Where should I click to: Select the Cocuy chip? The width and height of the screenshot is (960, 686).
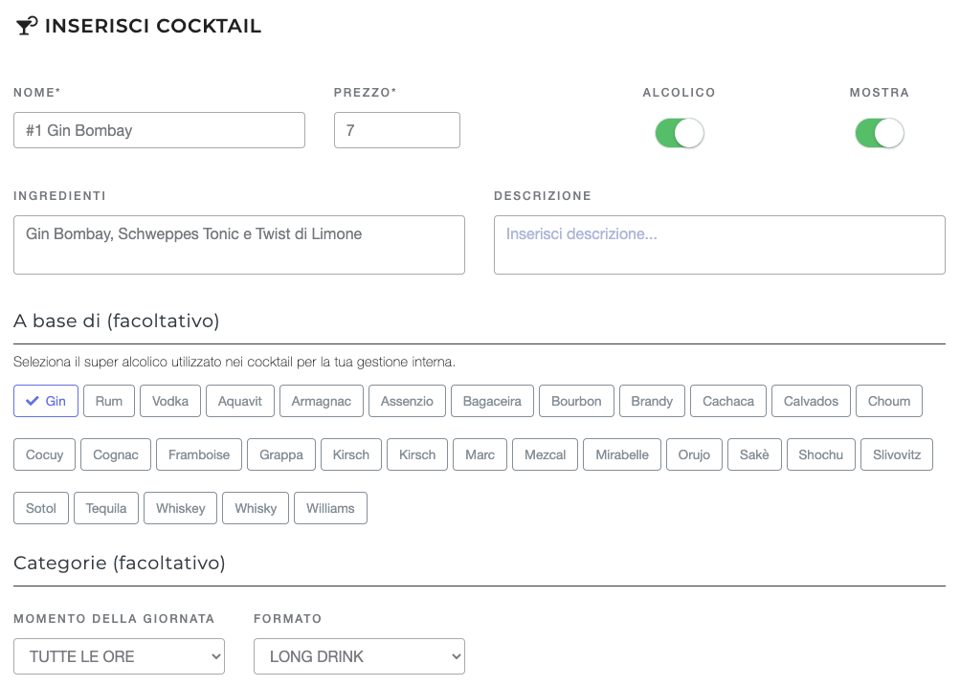45,454
